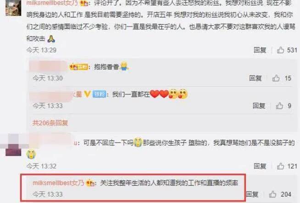Reply to the main comment at 13:29
The width and height of the screenshot is (300, 203).
[260, 50]
